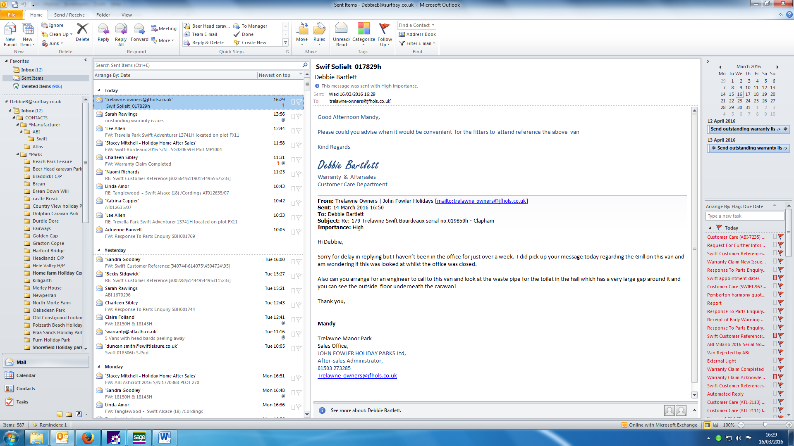This screenshot has width=794, height=446.
Task: Click the zoom slider in status bar
Action: (765, 425)
